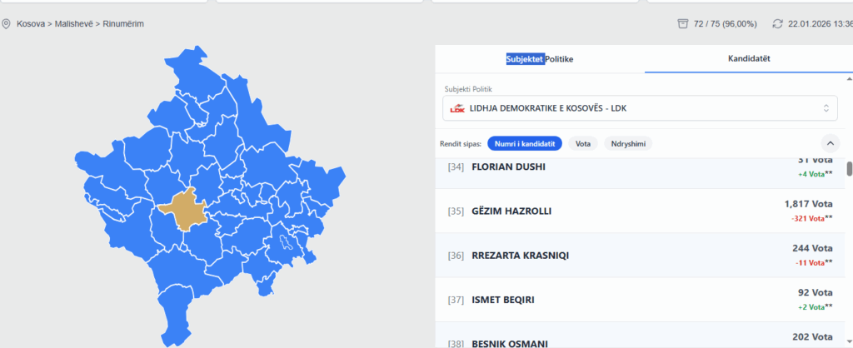This screenshot has height=348, width=853.
Task: Click Malishevë breadcrumb link
Action: click(x=75, y=24)
